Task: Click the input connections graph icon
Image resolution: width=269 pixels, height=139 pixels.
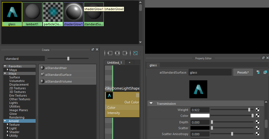Action: click(x=110, y=53)
